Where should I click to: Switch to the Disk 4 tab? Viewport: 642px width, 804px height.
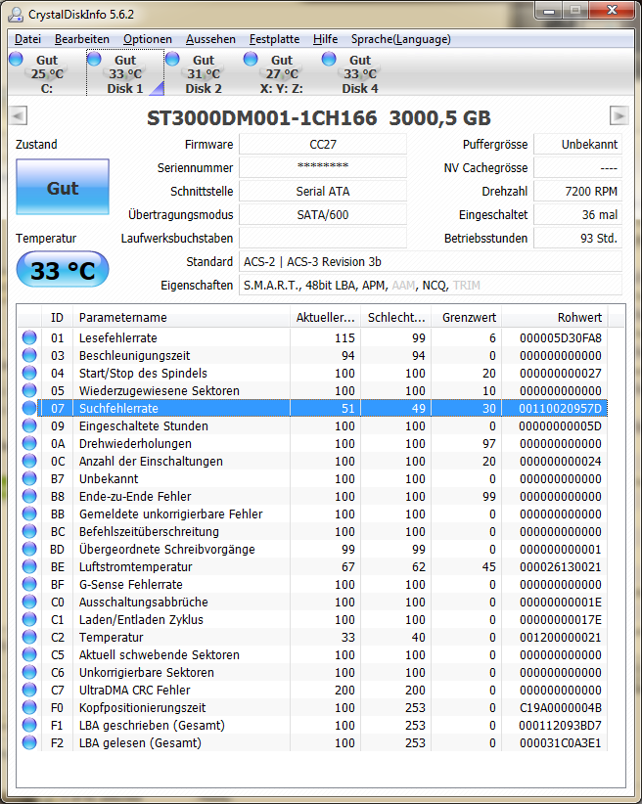[360, 73]
